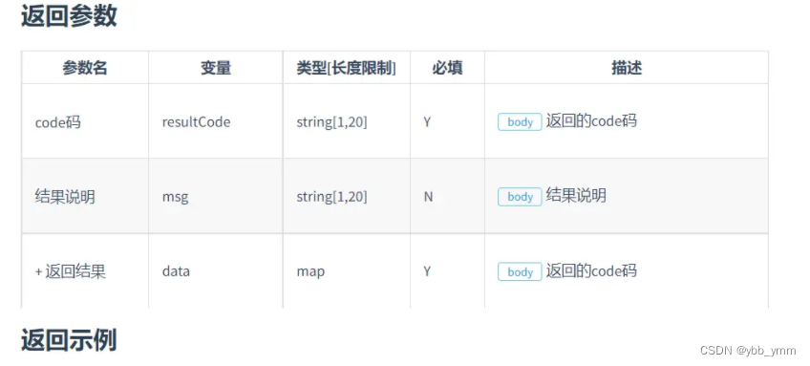
Task: Click the N required value for msg
Action: pyautogui.click(x=428, y=197)
